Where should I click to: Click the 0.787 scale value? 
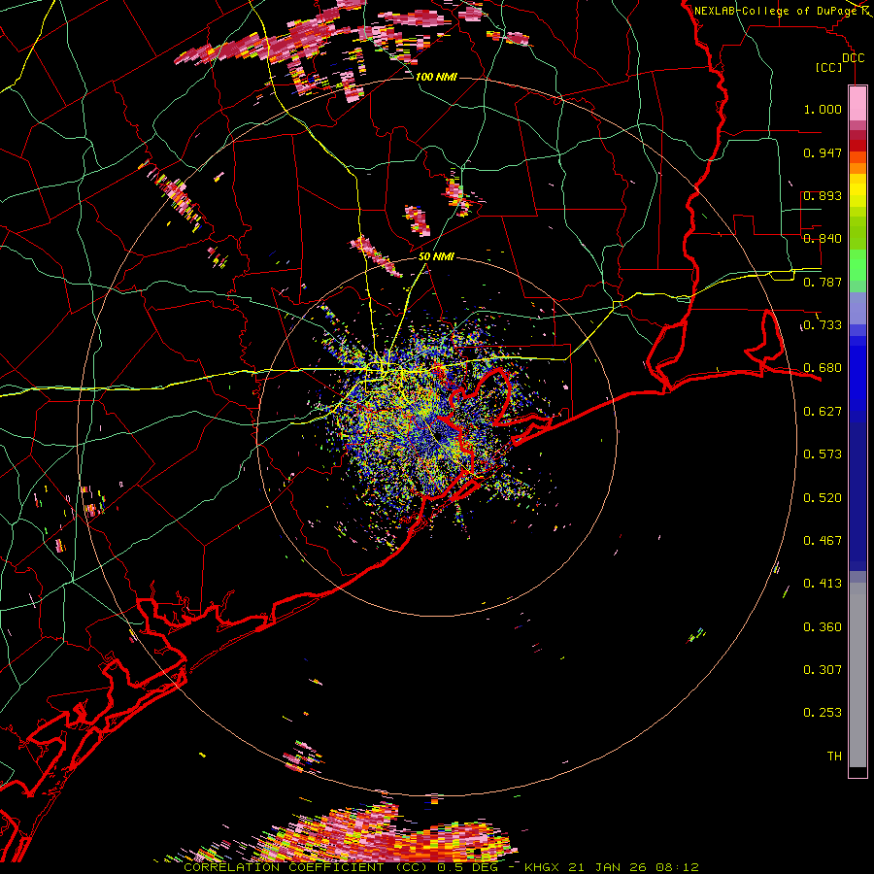click(823, 282)
